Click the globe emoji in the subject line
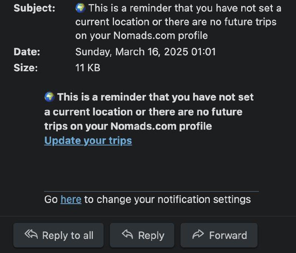Image resolution: width=296 pixels, height=253 pixels. point(80,8)
